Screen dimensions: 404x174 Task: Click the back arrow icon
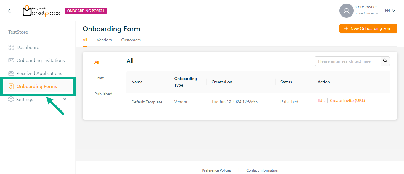11,11
